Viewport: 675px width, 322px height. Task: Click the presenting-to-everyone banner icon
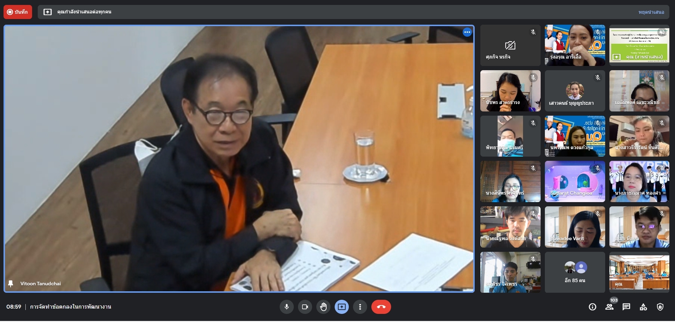tap(48, 12)
